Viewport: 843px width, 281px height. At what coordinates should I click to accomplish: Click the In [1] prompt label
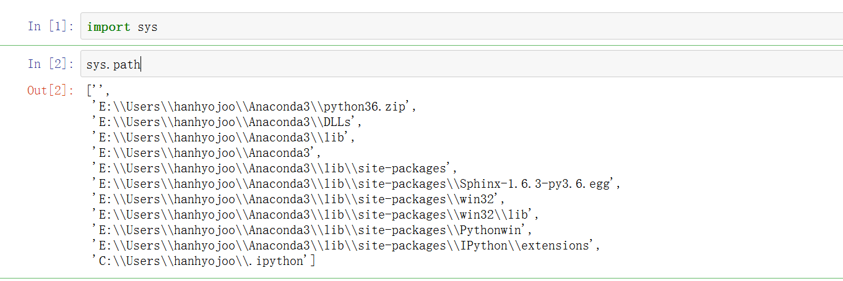pyautogui.click(x=51, y=27)
